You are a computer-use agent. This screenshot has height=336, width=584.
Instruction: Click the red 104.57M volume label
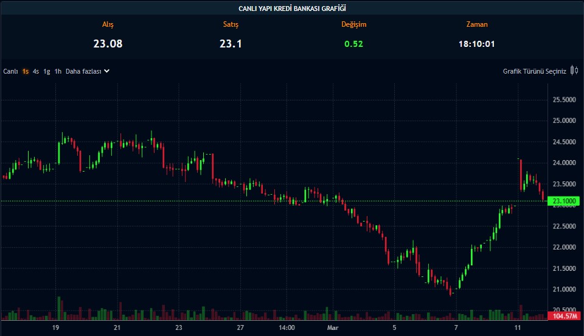click(563, 316)
